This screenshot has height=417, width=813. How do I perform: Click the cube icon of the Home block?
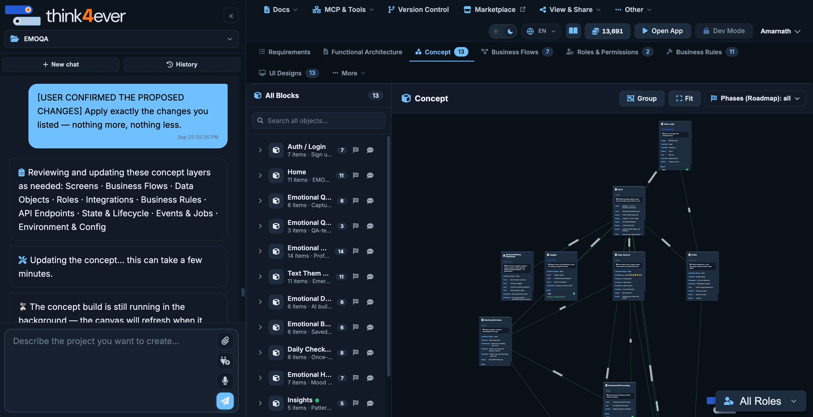click(276, 175)
